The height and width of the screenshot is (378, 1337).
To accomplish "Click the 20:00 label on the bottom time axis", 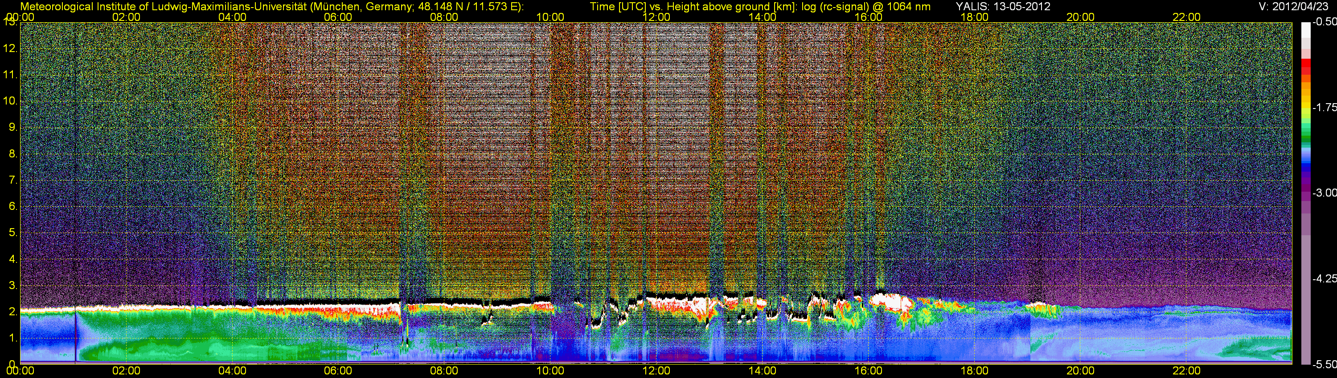I will (1081, 371).
